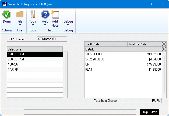
Task: Click the green Done checkmark icon
Action: tap(7, 15)
